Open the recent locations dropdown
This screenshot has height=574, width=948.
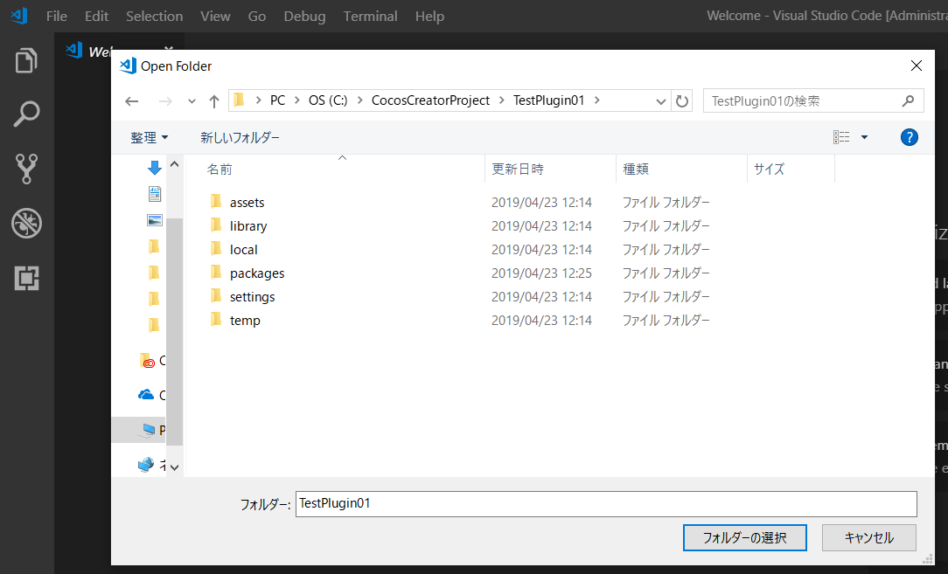coord(192,100)
